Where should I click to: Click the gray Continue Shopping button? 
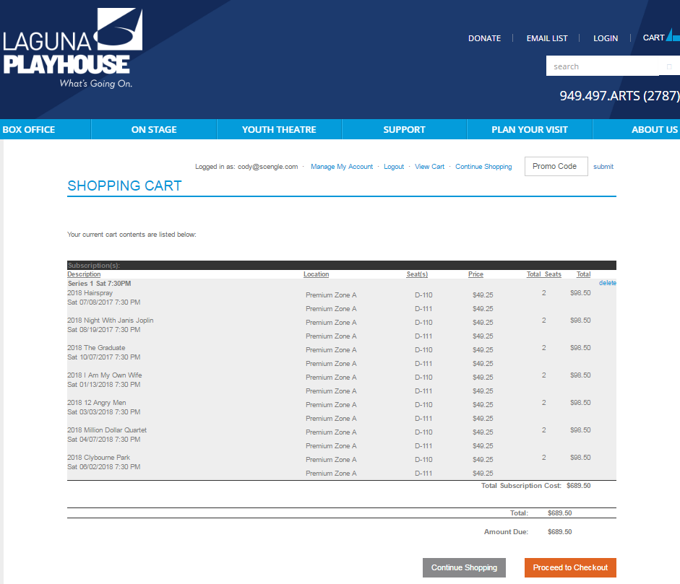464,567
